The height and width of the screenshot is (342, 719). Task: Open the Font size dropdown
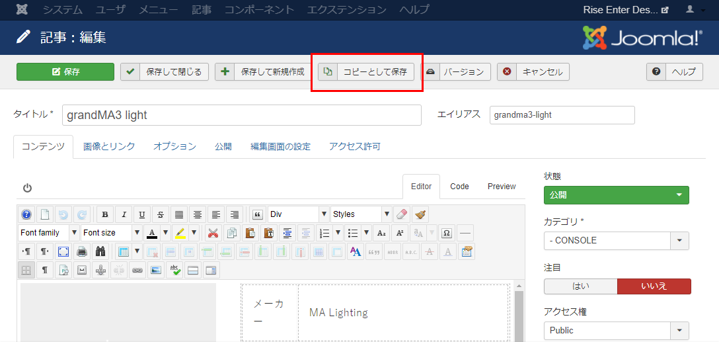point(112,233)
